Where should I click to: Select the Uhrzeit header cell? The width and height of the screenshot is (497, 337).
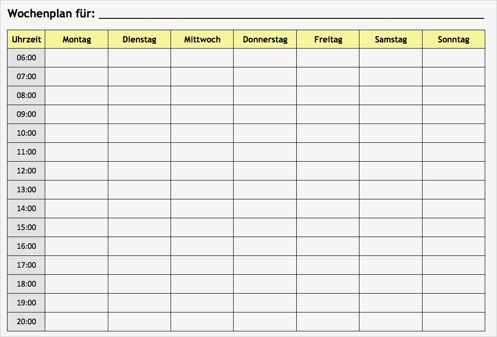tap(26, 40)
